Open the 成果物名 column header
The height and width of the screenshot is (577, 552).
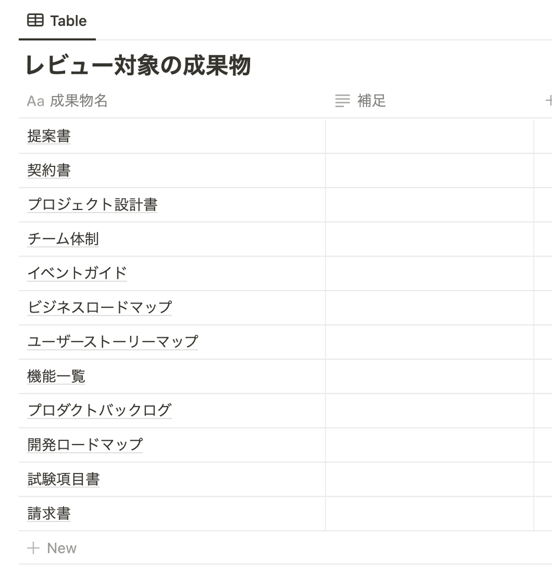coord(79,101)
